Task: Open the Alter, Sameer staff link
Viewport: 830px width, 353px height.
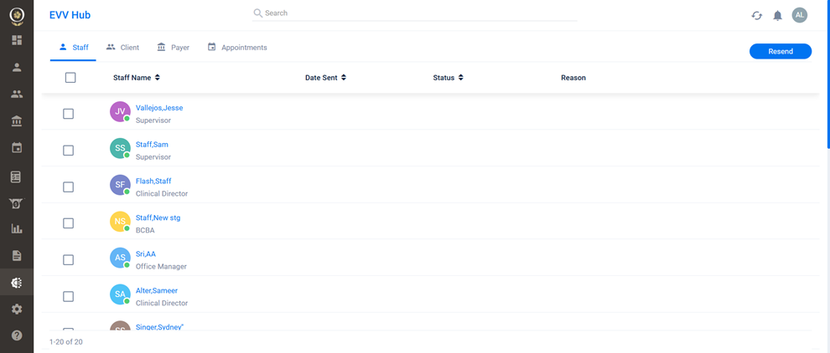Action: pyautogui.click(x=156, y=291)
